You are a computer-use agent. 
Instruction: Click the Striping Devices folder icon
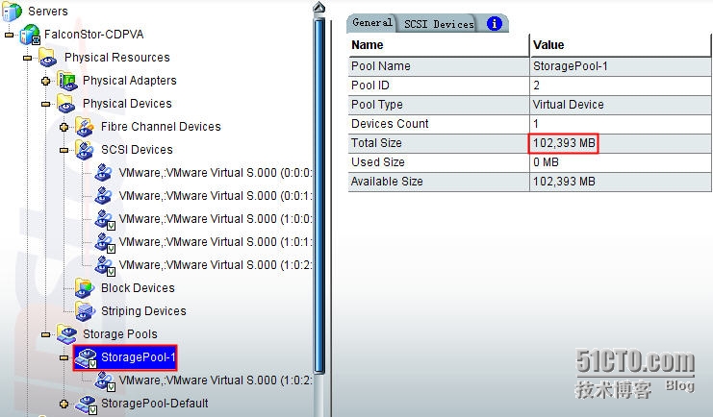[x=85, y=311]
